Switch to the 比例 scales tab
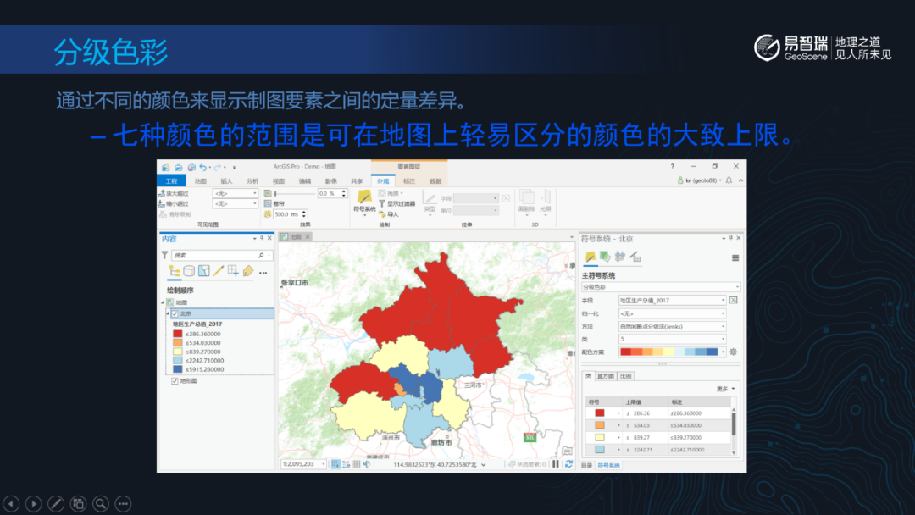This screenshot has height=515, width=915. pos(625,376)
